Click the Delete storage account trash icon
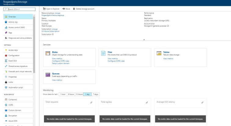This screenshot has width=231, height=126. 74,9
